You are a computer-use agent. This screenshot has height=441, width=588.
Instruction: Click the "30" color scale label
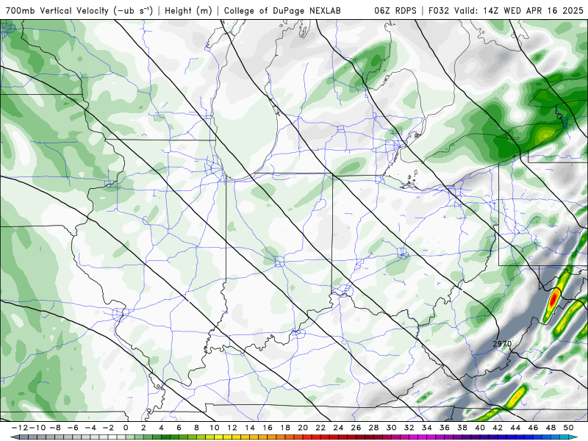pos(392,428)
